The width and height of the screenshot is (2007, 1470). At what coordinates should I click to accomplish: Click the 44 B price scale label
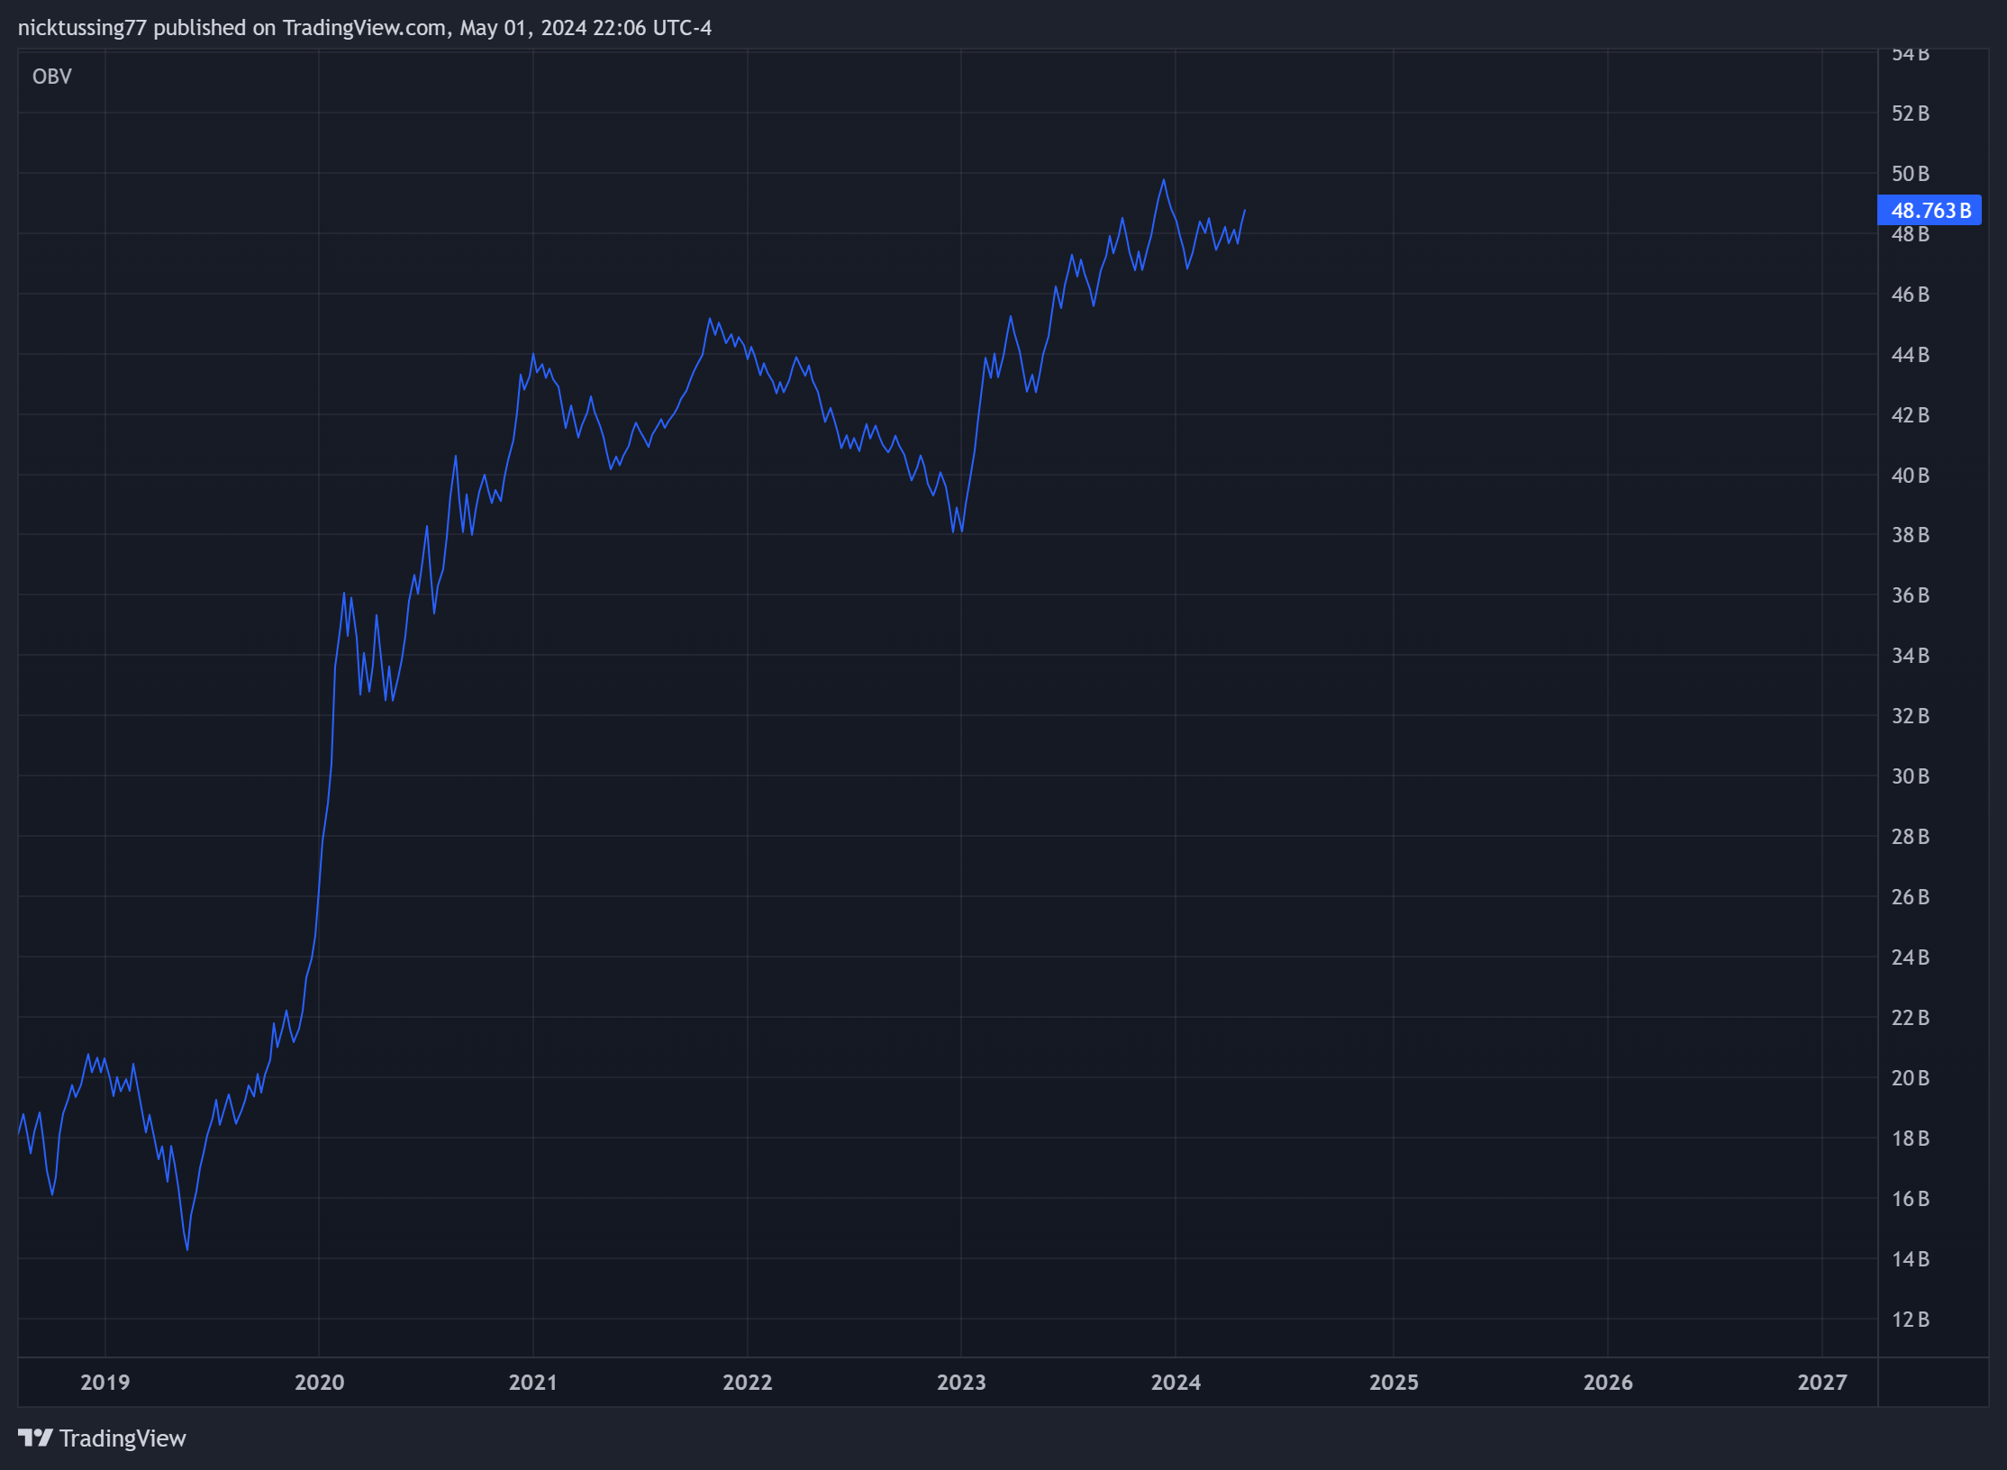1911,355
